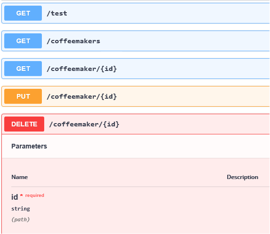Click the orange PUT method badge

point(23,96)
